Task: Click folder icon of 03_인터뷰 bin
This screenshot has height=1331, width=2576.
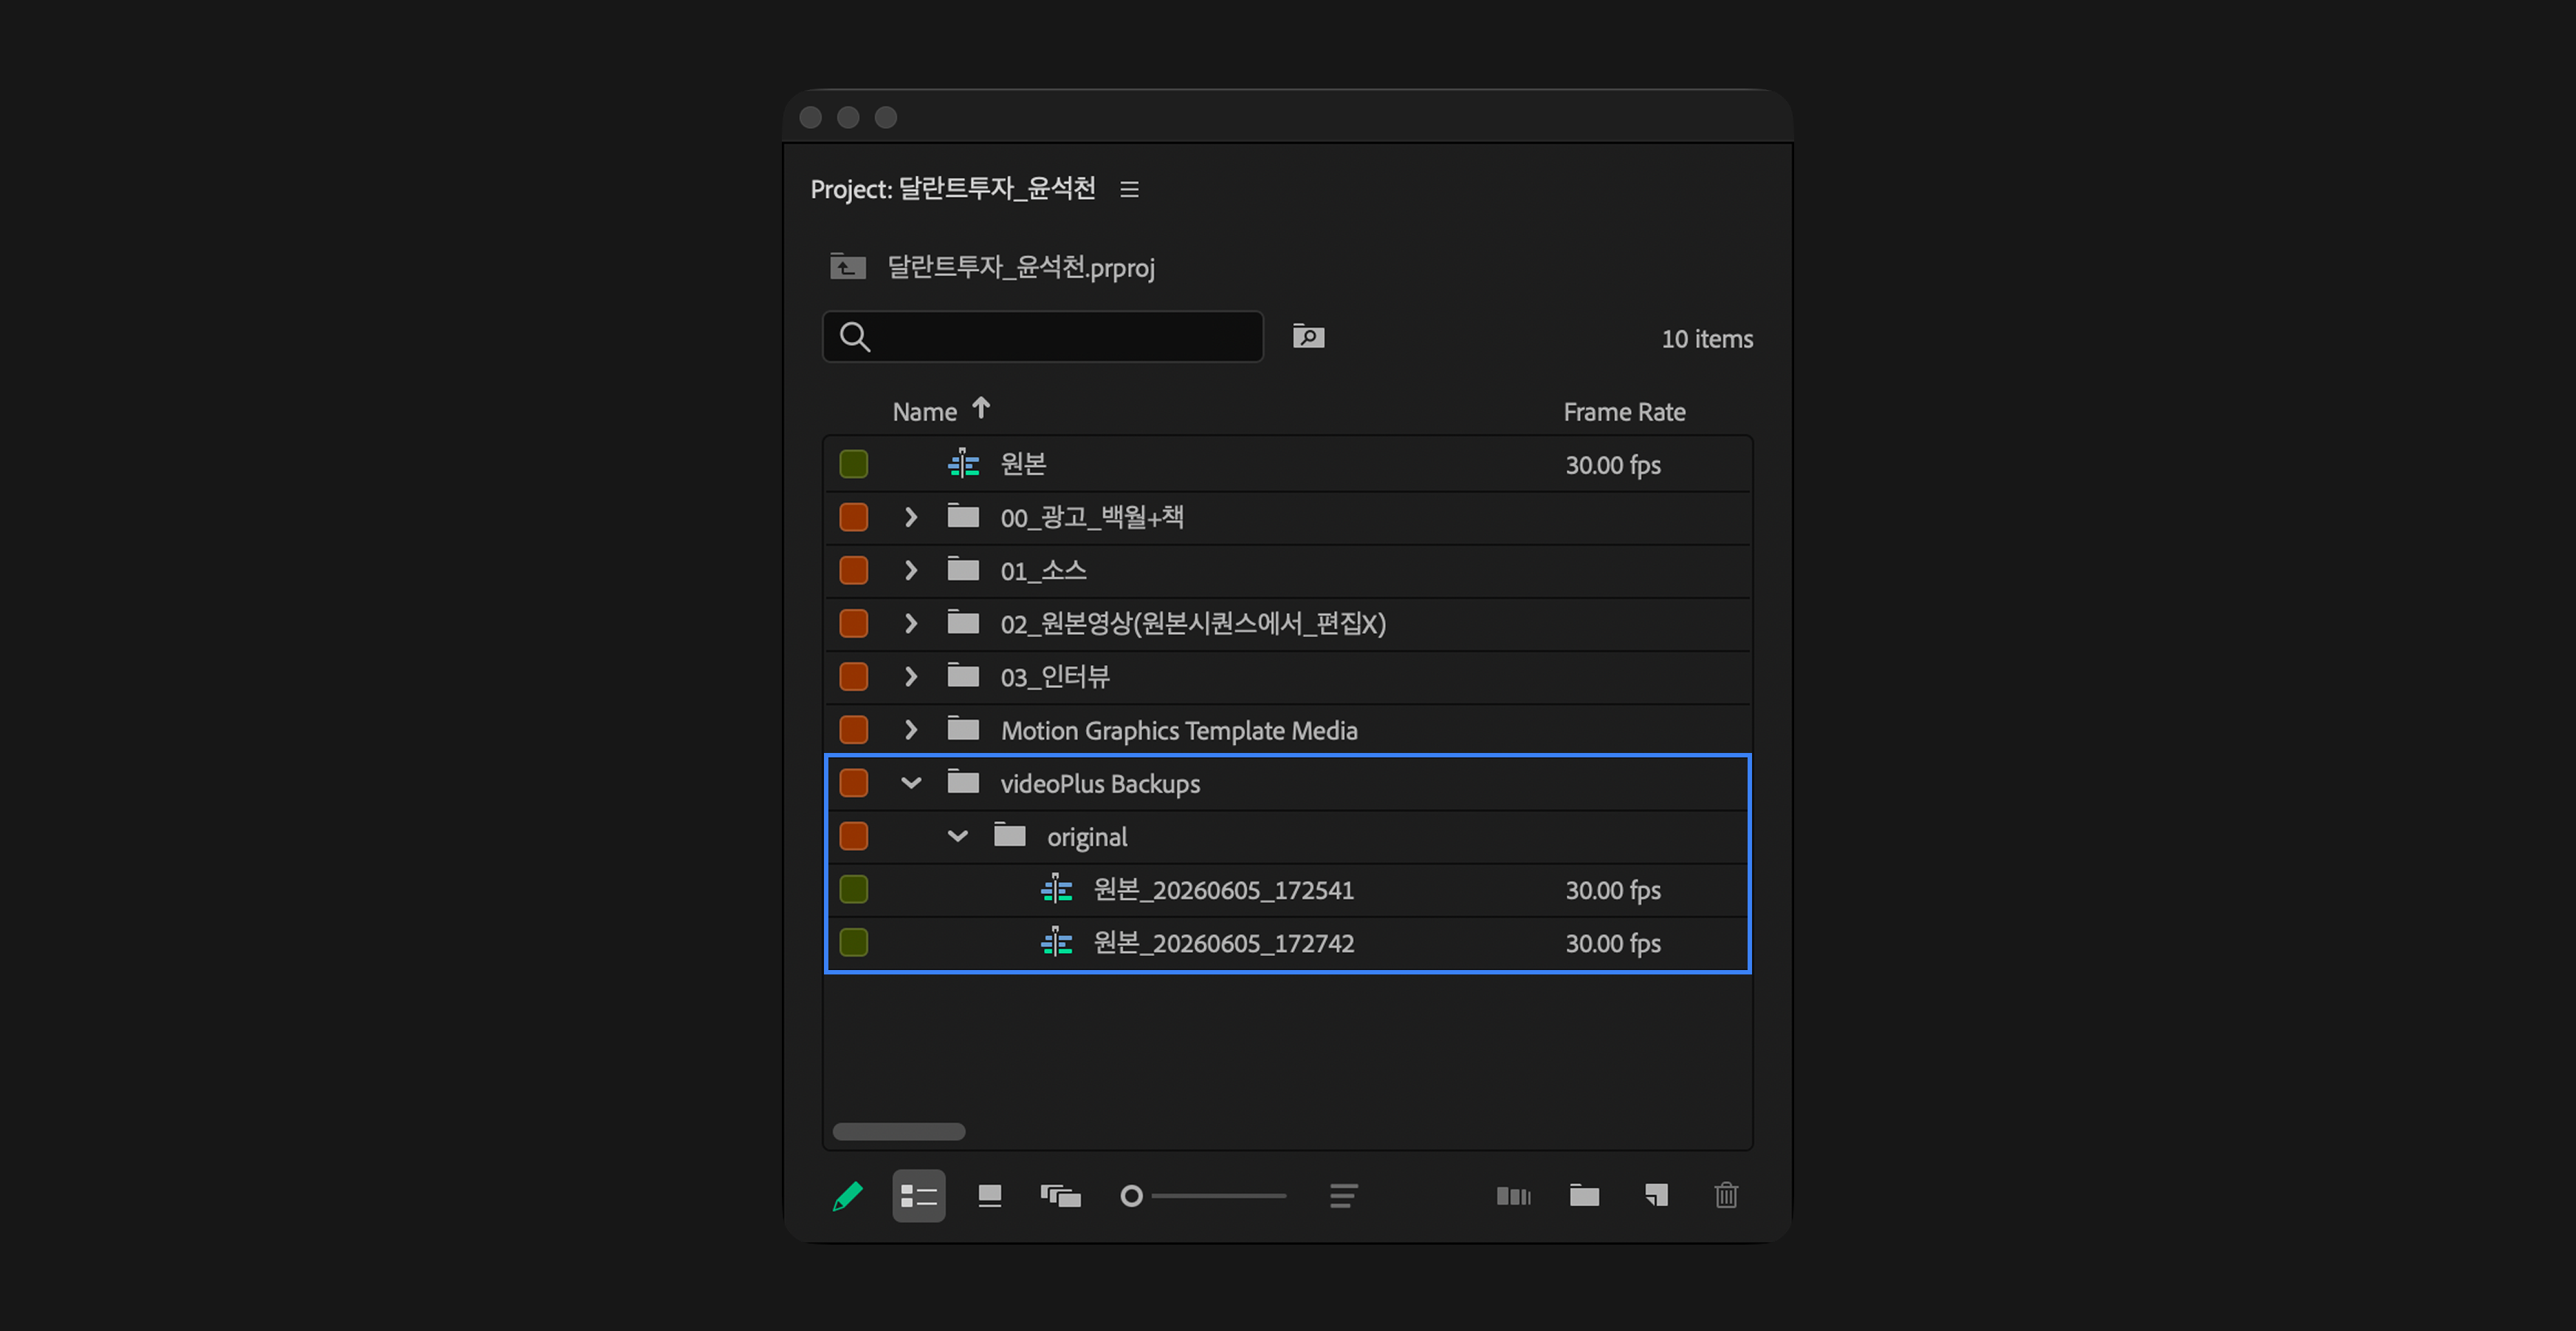Action: pos(963,674)
